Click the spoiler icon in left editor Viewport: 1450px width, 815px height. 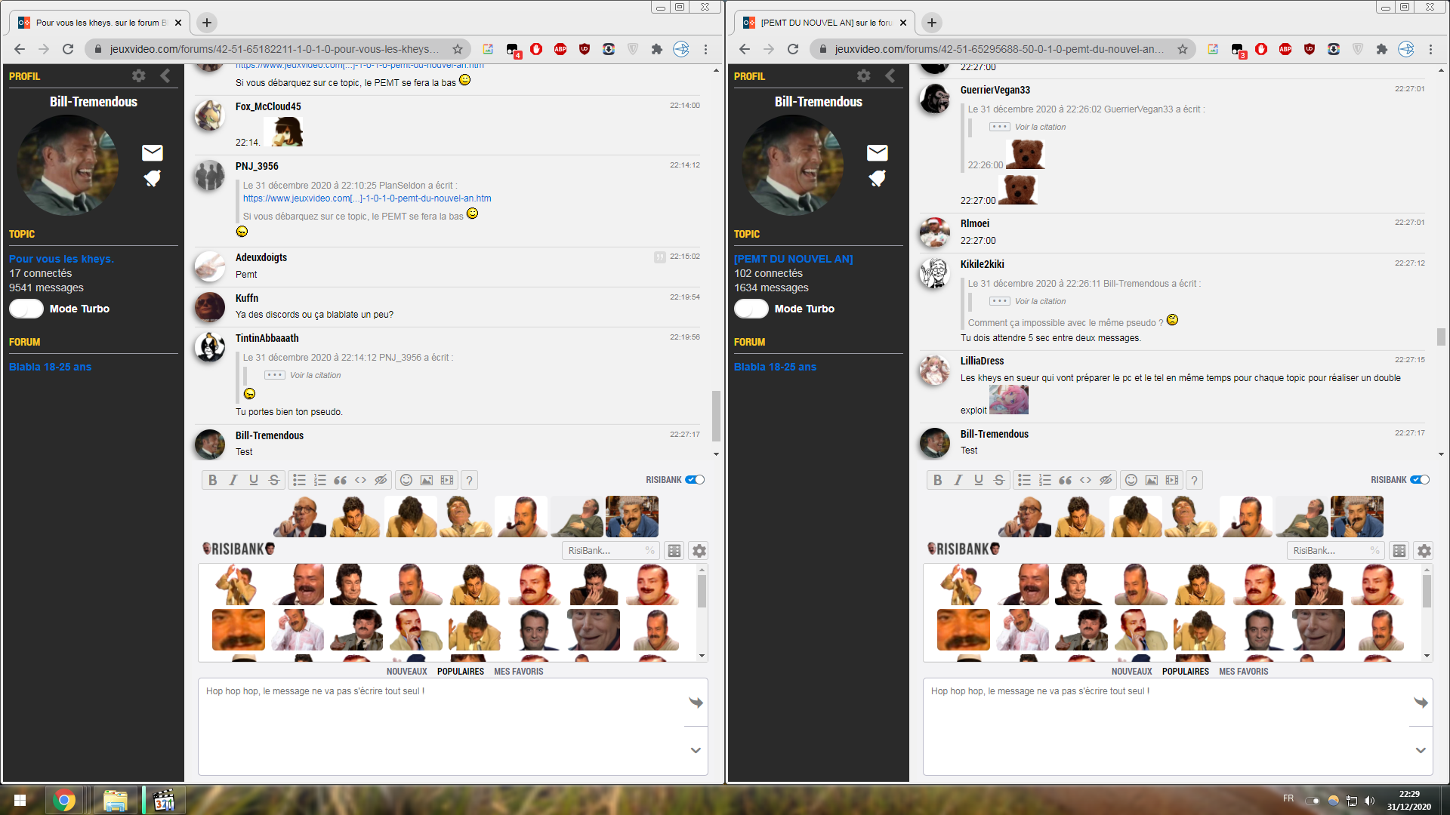[x=381, y=480]
